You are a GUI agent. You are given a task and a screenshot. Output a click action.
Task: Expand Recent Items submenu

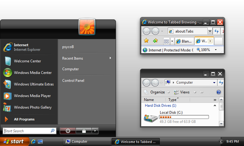coord(87,58)
